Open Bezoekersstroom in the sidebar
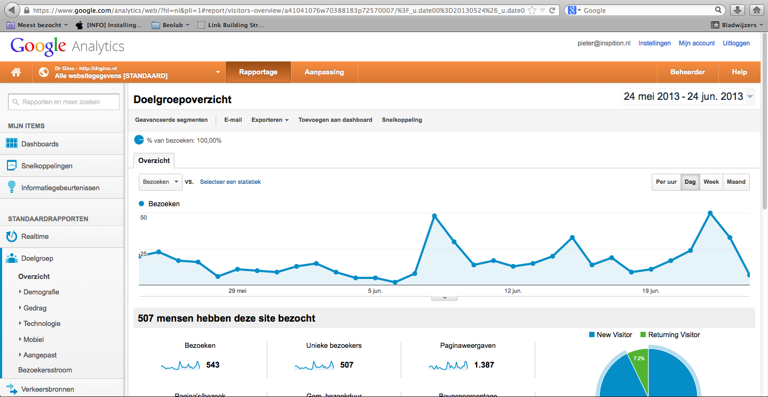 tap(45, 370)
